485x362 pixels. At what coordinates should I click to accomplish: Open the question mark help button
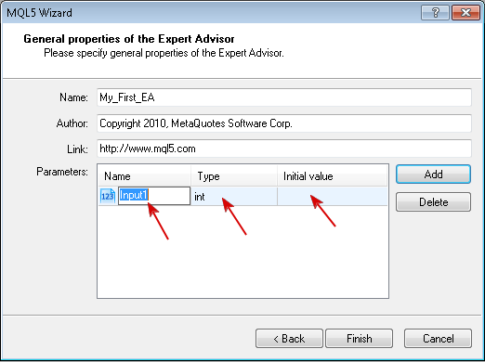point(435,13)
